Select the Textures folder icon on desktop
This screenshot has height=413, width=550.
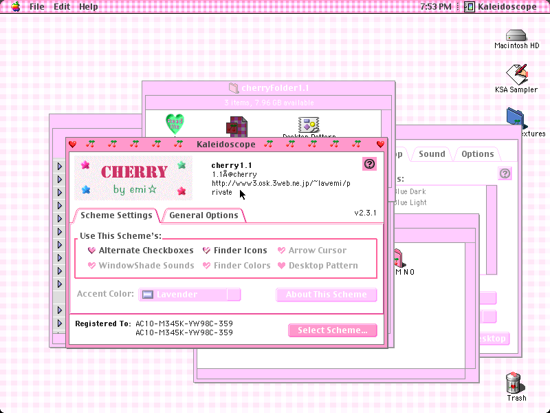click(x=516, y=118)
